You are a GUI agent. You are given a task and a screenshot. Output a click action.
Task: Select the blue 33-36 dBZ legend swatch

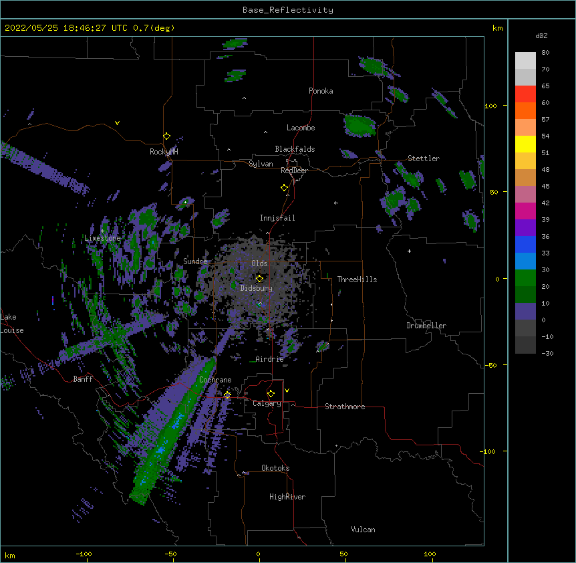[x=525, y=244]
